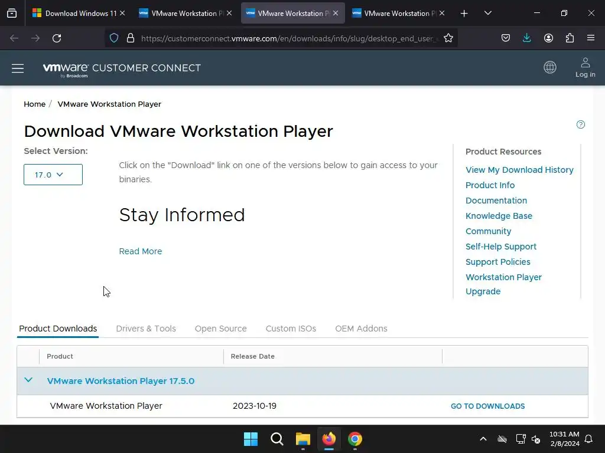The image size is (605, 453).
Task: Open the Firefox account icon
Action: (x=548, y=38)
